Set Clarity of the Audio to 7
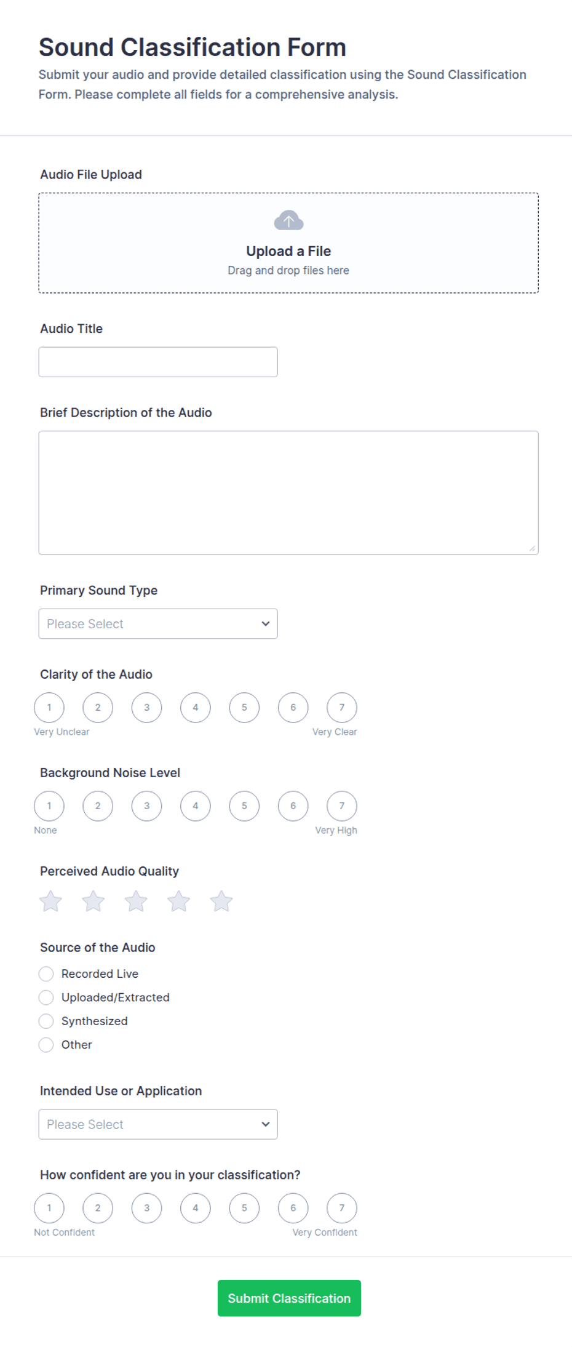 coord(342,707)
